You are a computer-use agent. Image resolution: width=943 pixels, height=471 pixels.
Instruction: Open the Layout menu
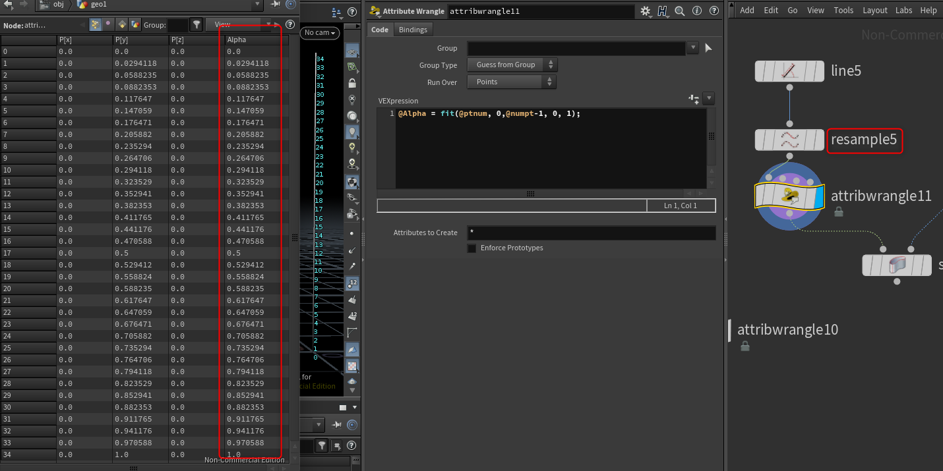[x=875, y=10]
